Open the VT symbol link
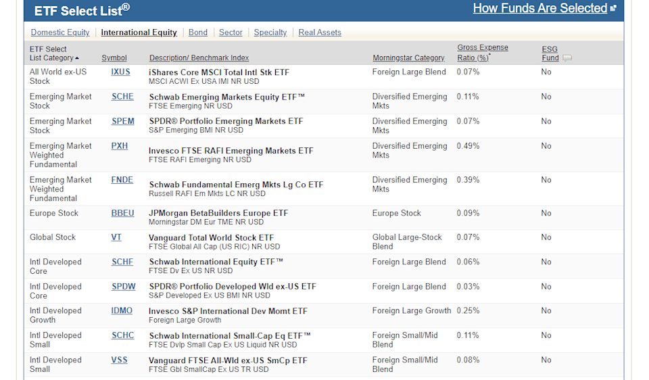Screen dimensions: 649x380 point(116,237)
